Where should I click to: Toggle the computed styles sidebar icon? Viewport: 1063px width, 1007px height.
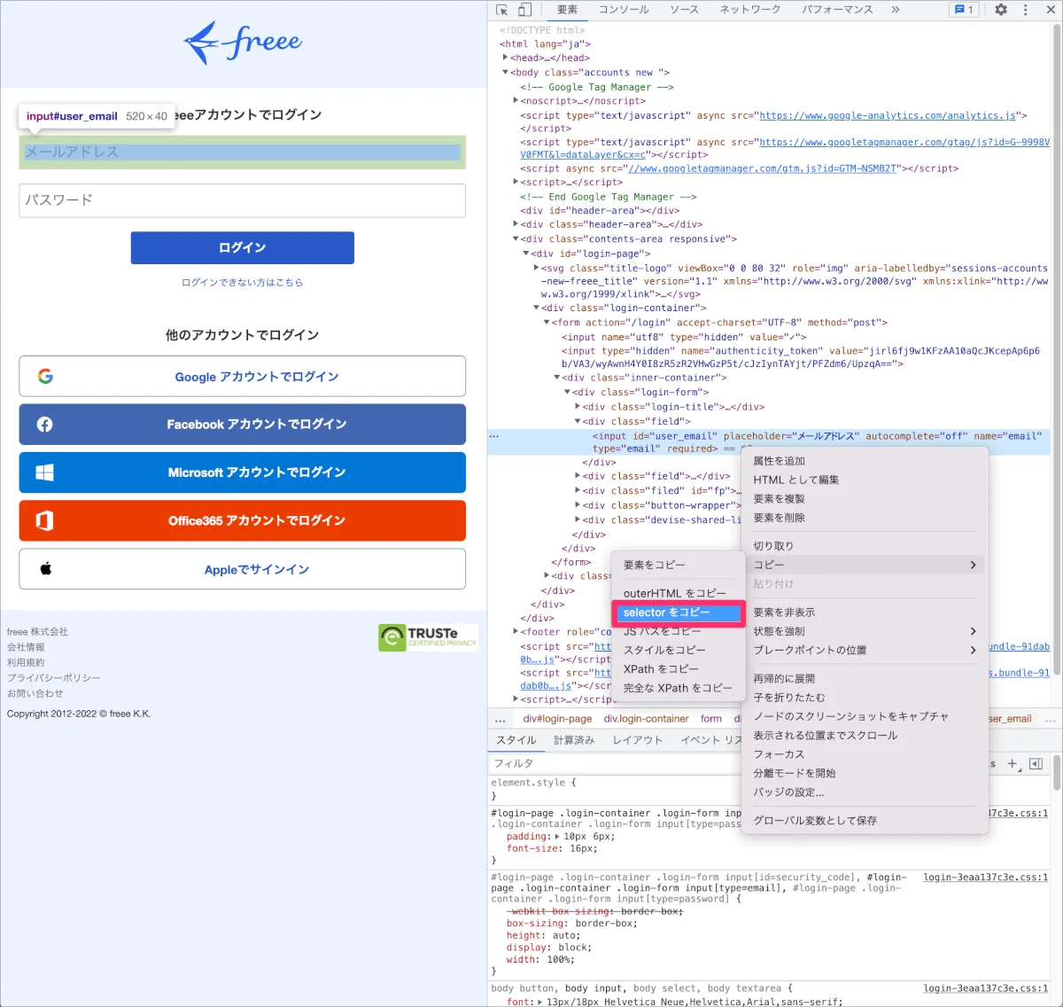pos(1036,763)
